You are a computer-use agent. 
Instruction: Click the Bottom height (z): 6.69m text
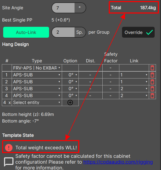28,114
